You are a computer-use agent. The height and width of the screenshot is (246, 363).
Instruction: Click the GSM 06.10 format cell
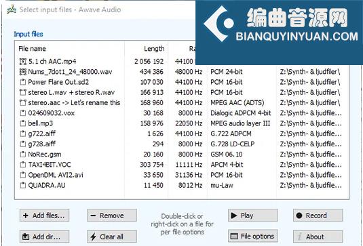tap(227, 155)
